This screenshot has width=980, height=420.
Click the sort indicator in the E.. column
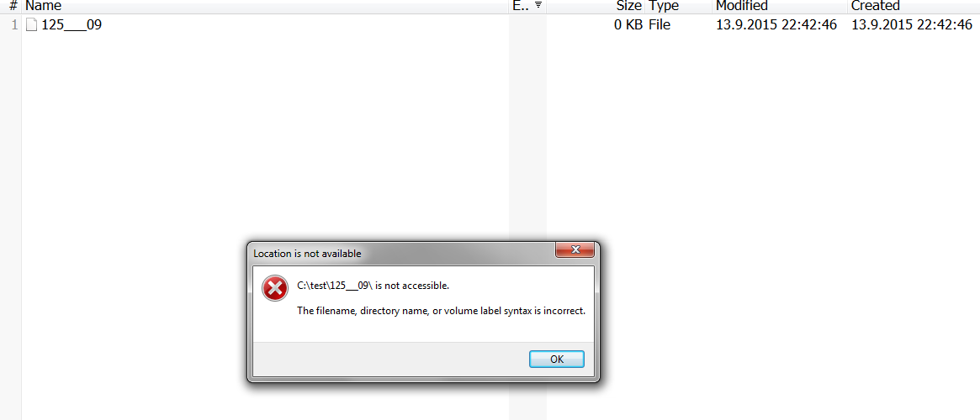(x=538, y=6)
